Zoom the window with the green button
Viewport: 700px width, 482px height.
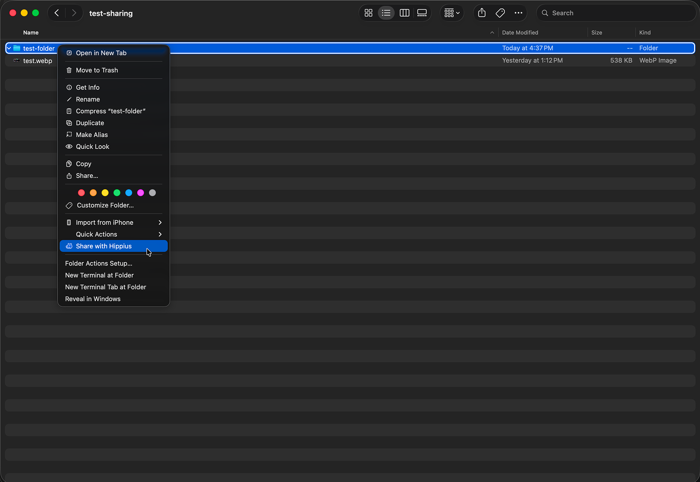(x=36, y=13)
